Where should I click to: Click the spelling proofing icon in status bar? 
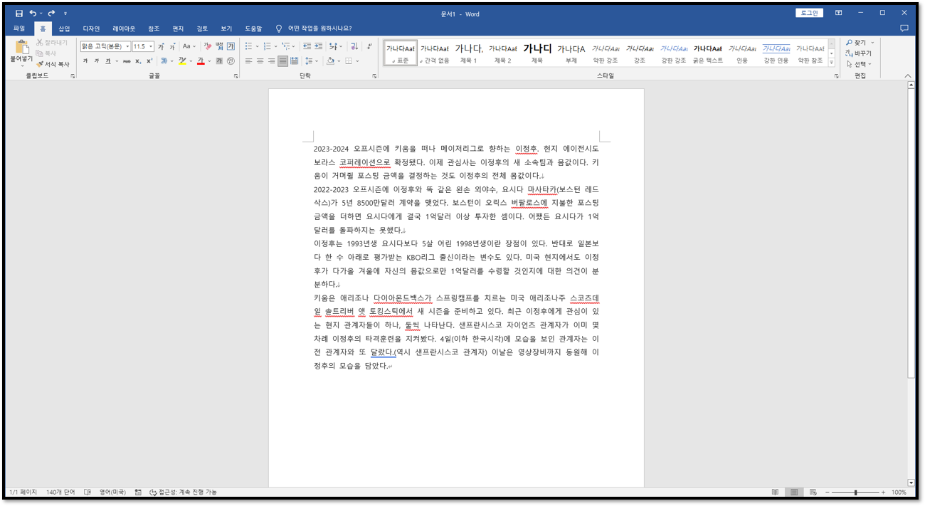point(88,492)
